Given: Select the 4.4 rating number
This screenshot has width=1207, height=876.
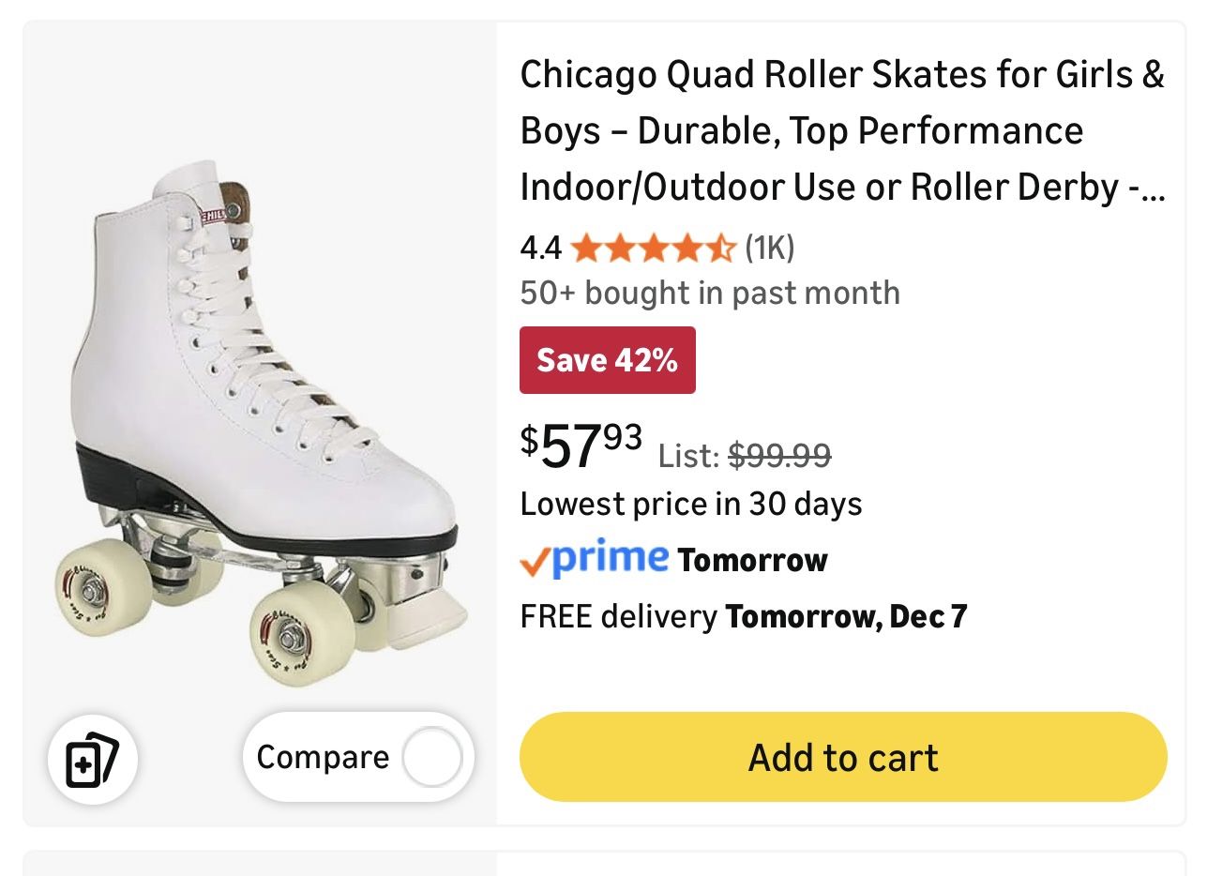Looking at the screenshot, I should (540, 249).
